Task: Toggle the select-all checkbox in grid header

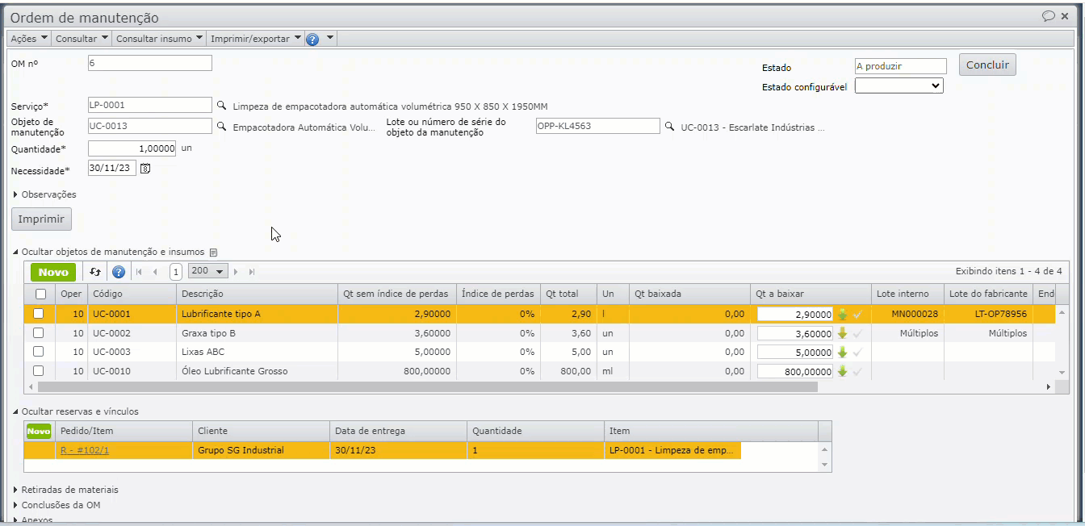Action: (x=40, y=294)
